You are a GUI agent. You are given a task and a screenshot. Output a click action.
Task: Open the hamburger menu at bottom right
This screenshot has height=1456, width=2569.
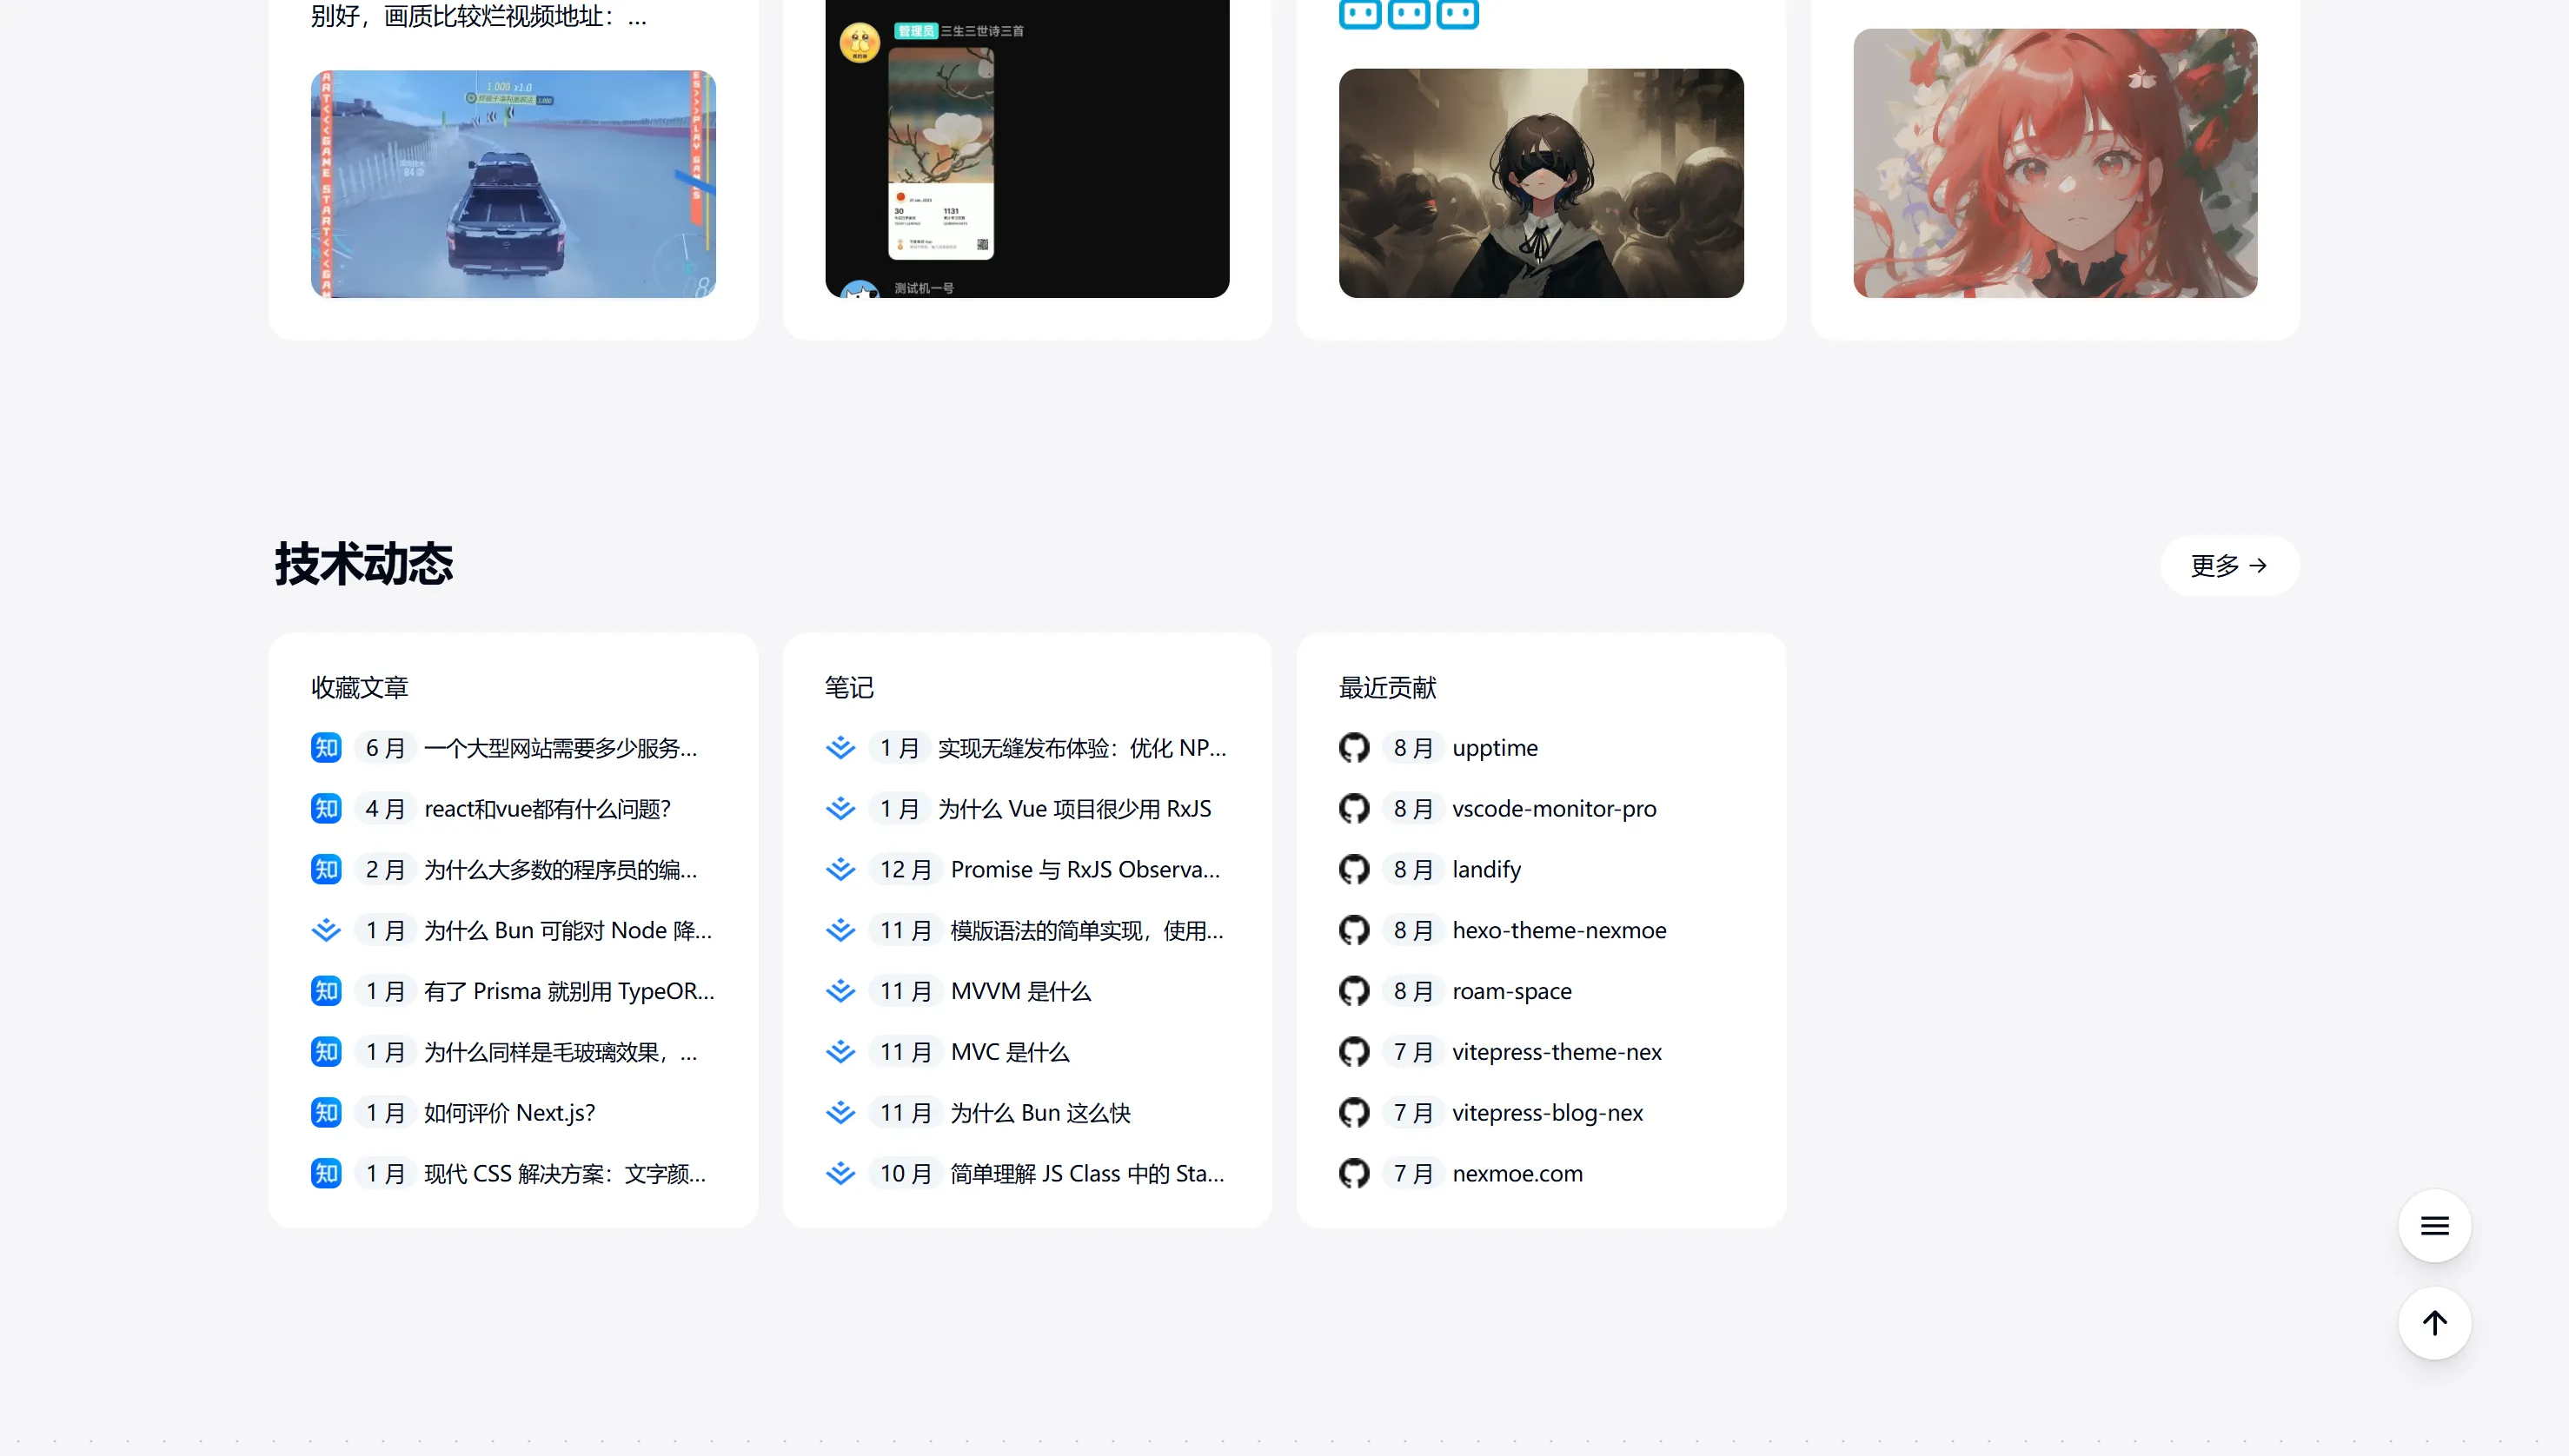point(2435,1226)
